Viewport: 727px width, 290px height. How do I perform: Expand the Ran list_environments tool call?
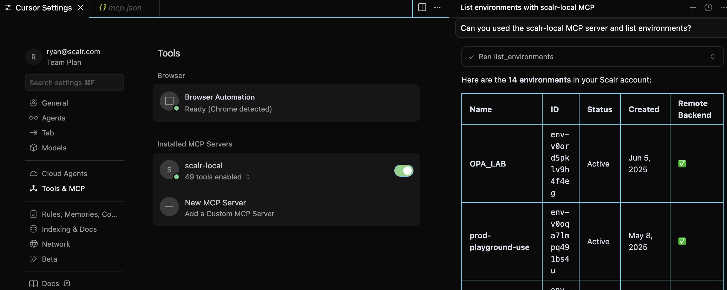(592, 57)
